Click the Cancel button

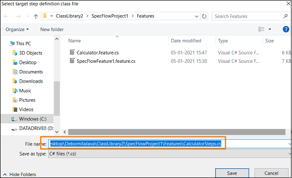[x=272, y=173]
